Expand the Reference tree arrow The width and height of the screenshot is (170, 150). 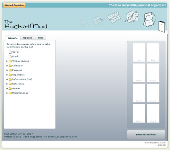[7, 84]
